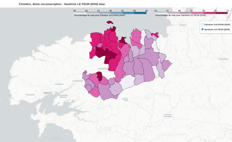
Task: Click the legend title for Sandrine LE FEUR percentage
Action: tap(181, 15)
